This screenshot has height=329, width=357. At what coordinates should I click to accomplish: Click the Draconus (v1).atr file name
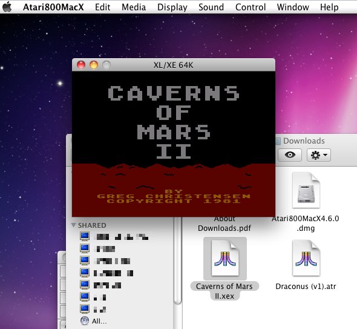[306, 287]
